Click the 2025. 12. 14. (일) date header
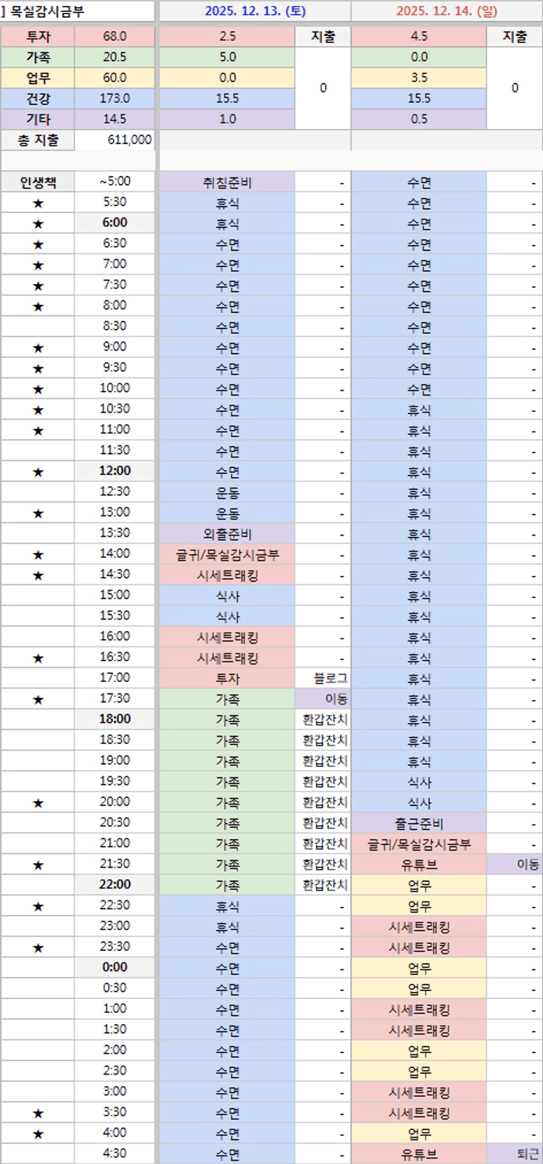The image size is (543, 1164). (x=446, y=11)
